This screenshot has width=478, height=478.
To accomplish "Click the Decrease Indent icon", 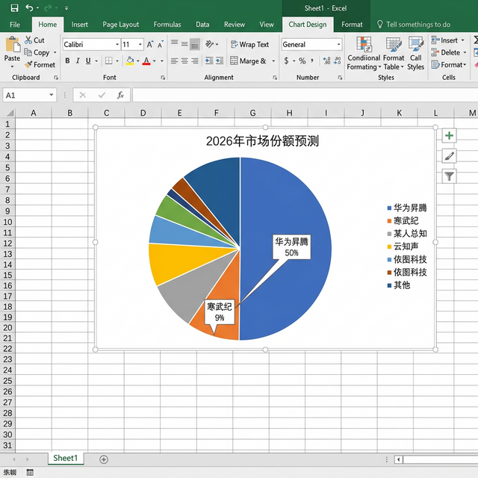I will [x=209, y=60].
